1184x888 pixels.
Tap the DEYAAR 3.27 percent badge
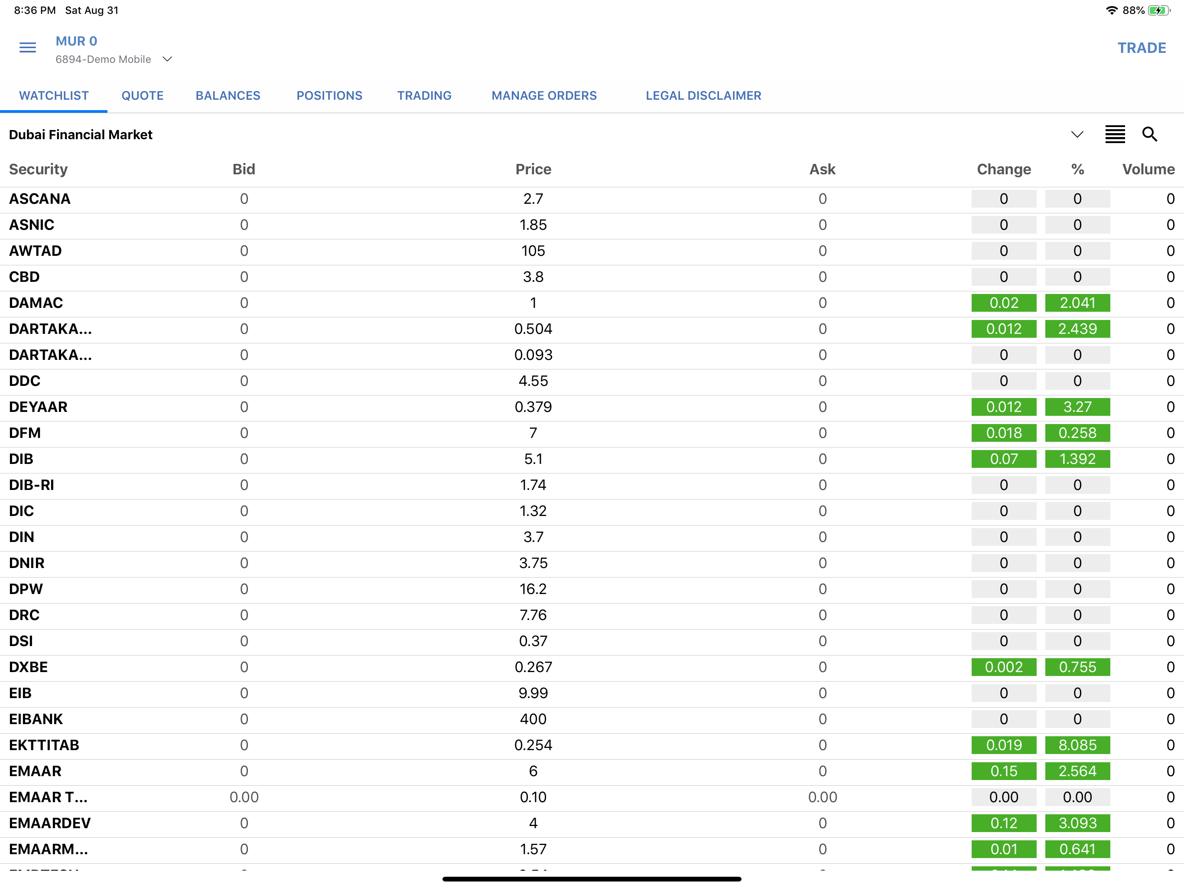[1077, 407]
